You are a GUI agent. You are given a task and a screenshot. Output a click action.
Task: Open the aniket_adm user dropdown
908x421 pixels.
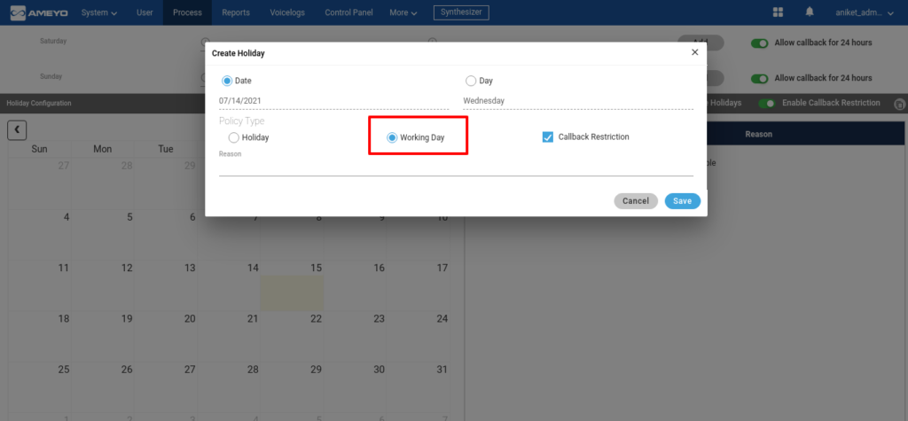[x=865, y=12]
